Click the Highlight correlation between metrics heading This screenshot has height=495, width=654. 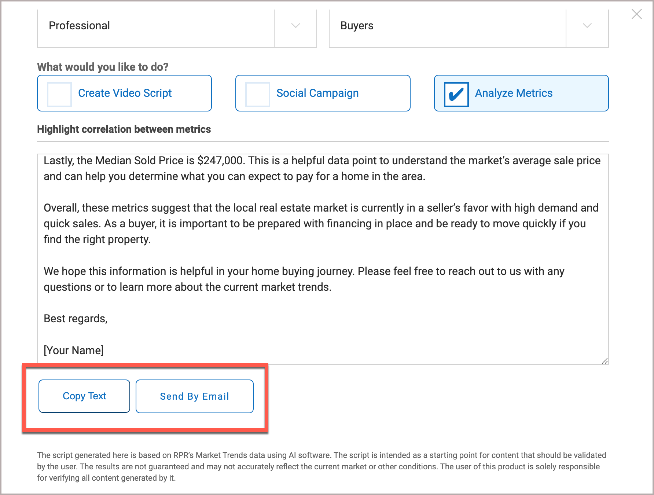pos(124,129)
